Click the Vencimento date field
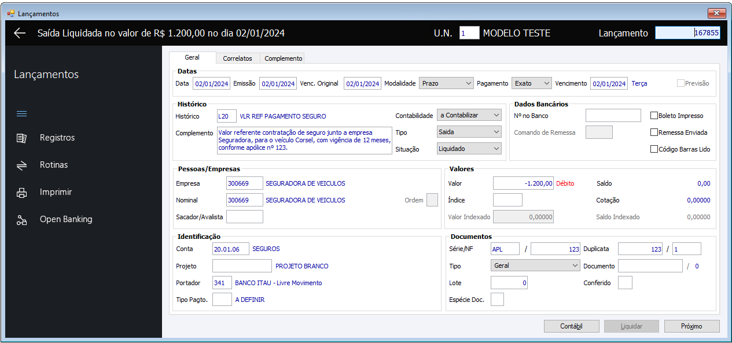Screen dimensions: 732x343 coord(609,83)
